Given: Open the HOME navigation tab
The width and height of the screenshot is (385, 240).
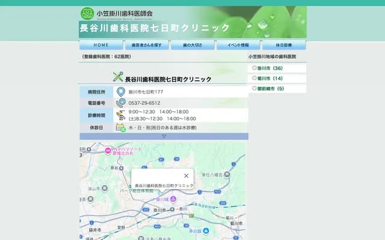Looking at the screenshot, I should tap(101, 45).
